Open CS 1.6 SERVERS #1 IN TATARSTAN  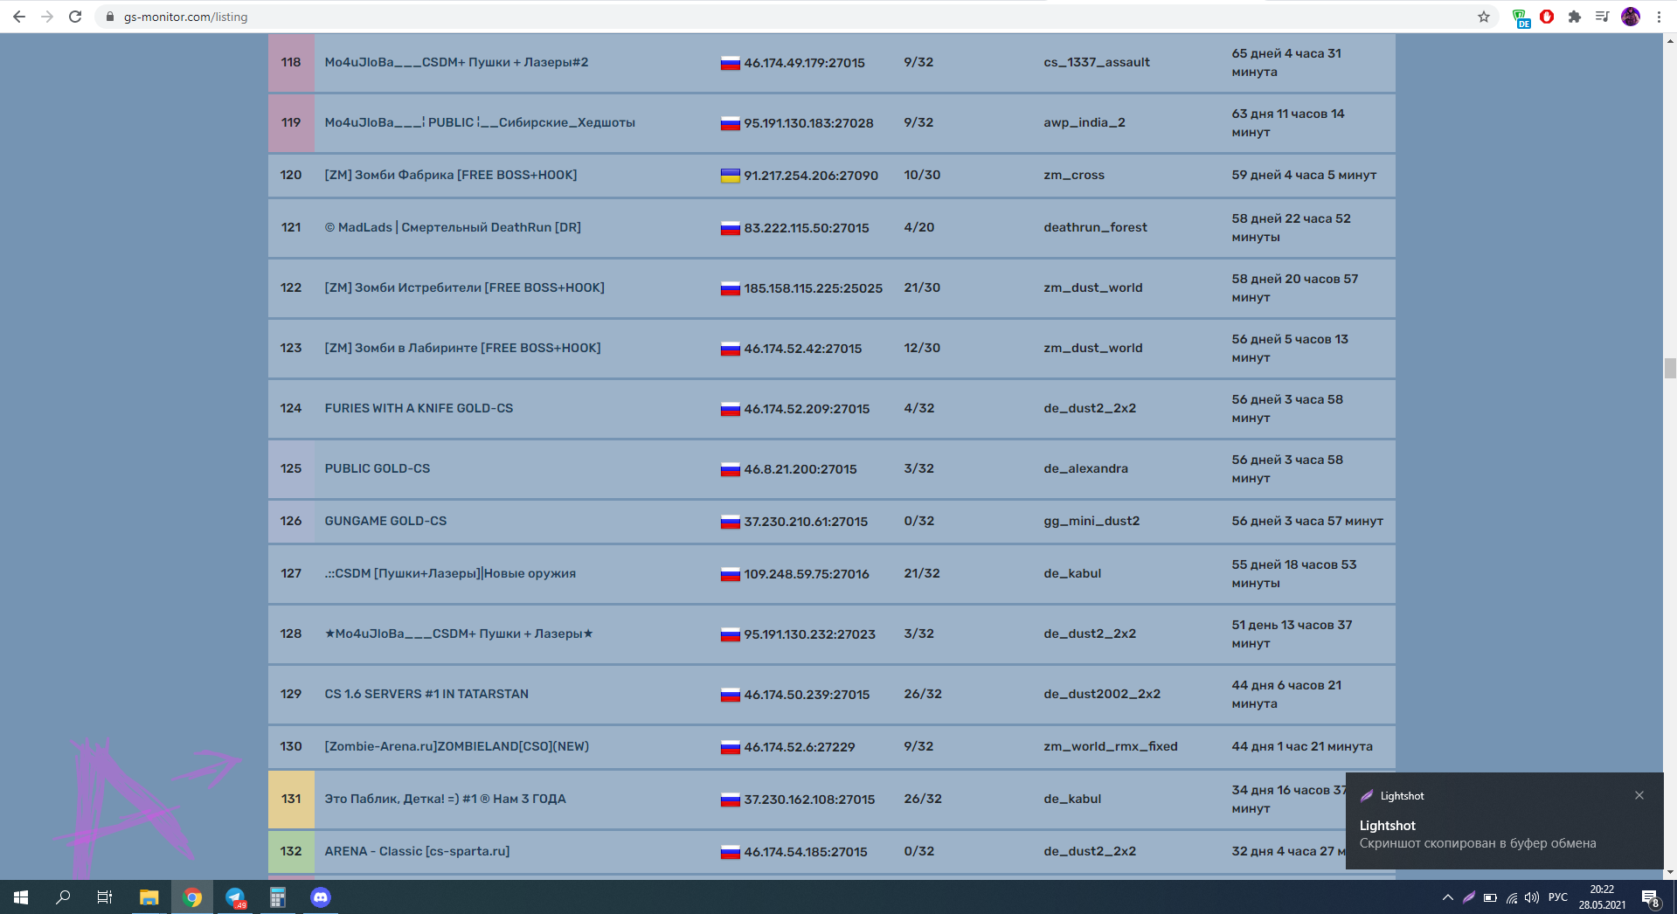click(426, 694)
